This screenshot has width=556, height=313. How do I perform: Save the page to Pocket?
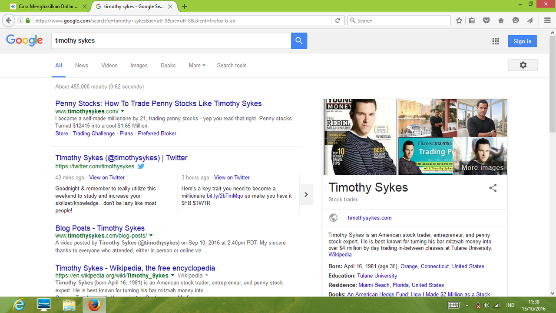(486, 20)
